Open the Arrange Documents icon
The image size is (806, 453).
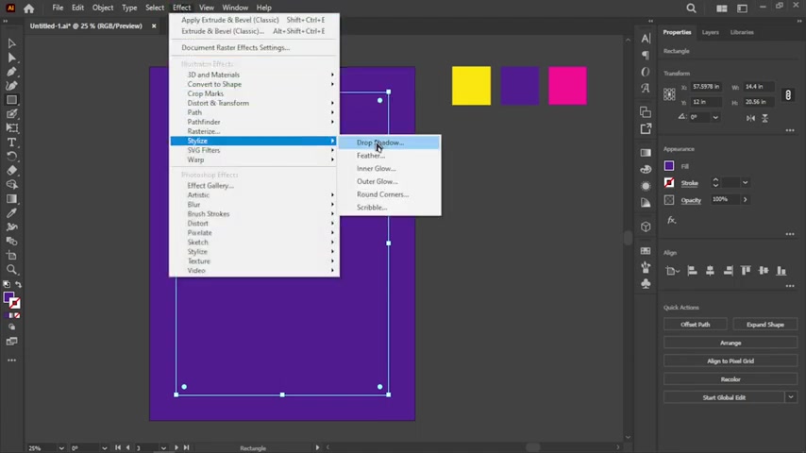coord(722,8)
